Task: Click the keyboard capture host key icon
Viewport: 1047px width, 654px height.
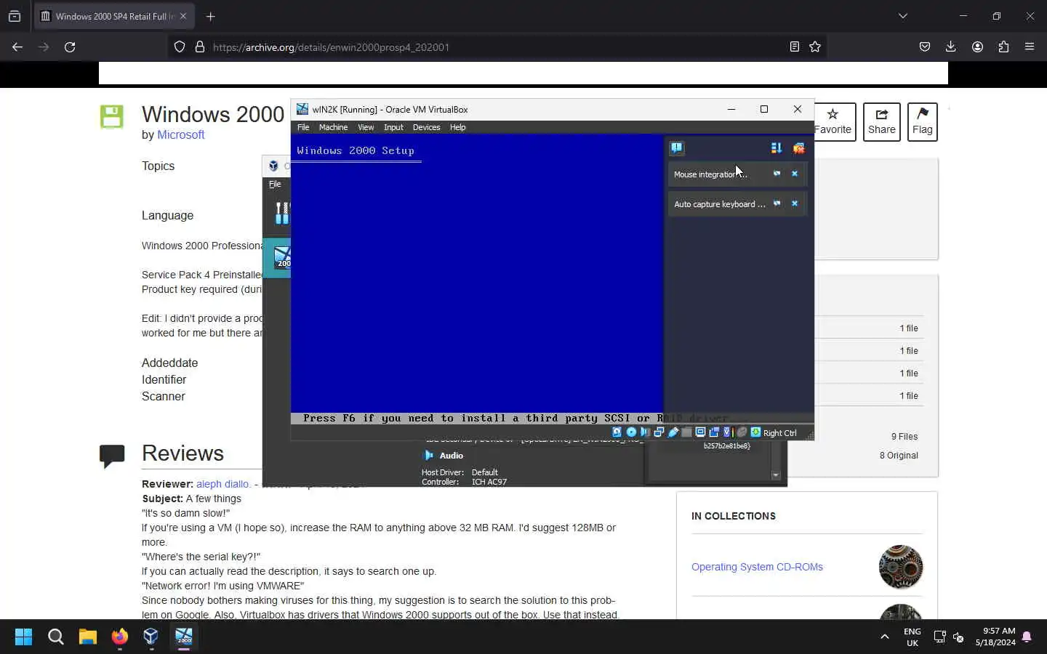Action: click(x=755, y=432)
